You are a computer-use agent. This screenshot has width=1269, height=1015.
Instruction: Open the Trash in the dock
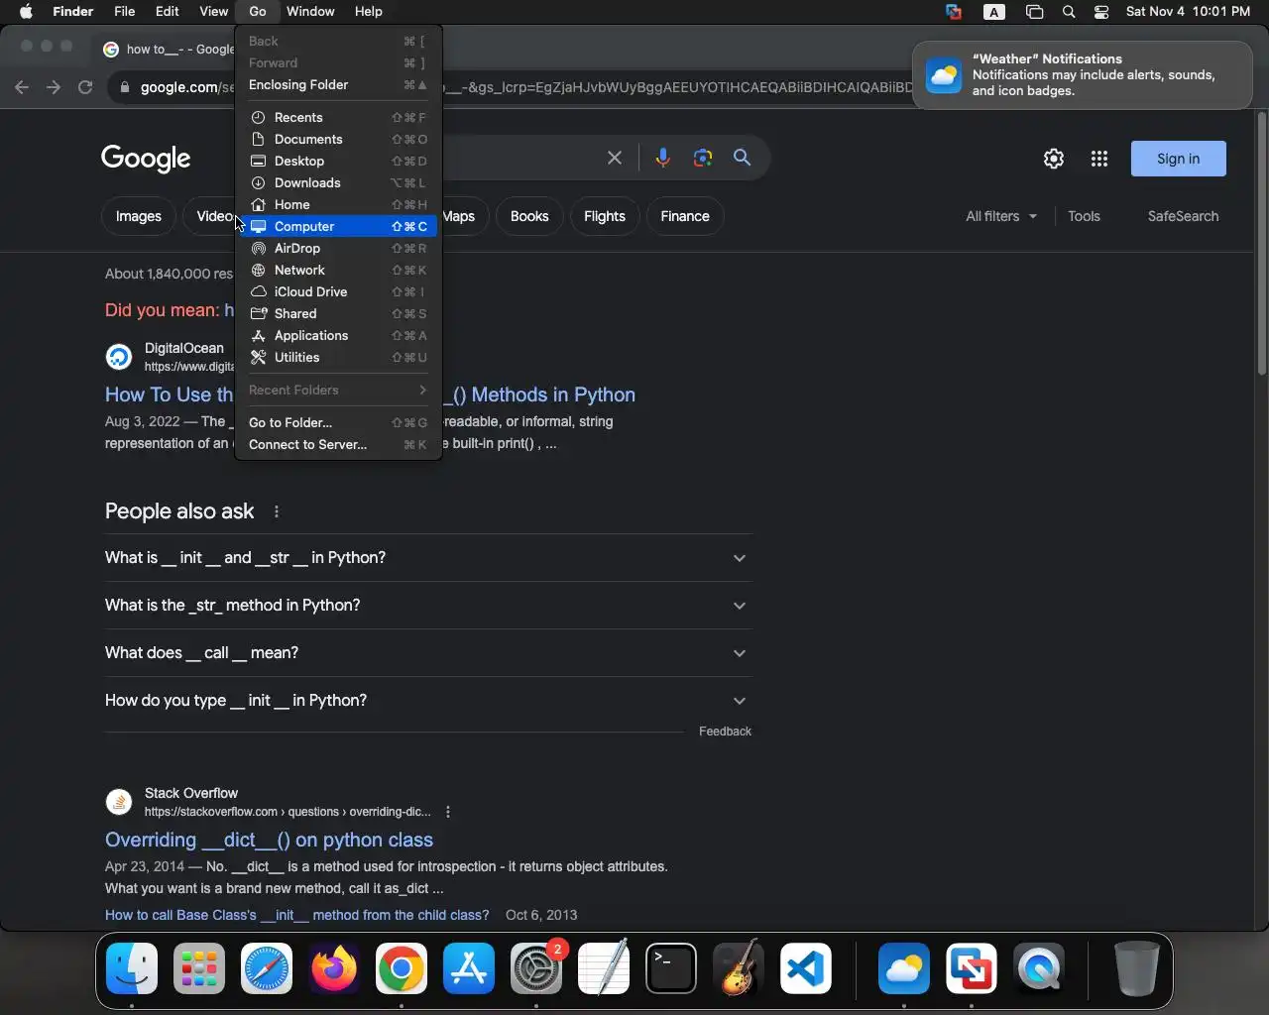click(x=1136, y=968)
